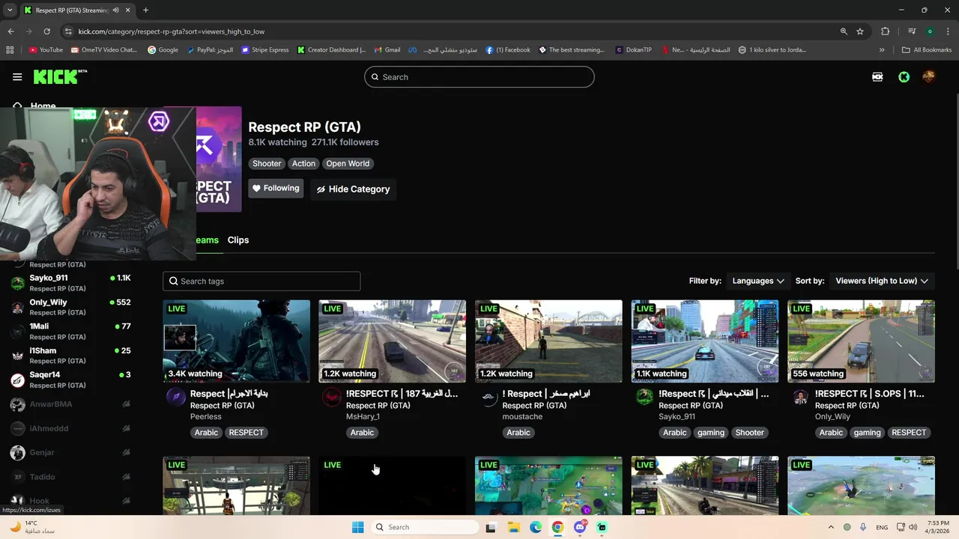The image size is (959, 539).
Task: Click Sayko_911 avatar under stream card
Action: click(644, 398)
